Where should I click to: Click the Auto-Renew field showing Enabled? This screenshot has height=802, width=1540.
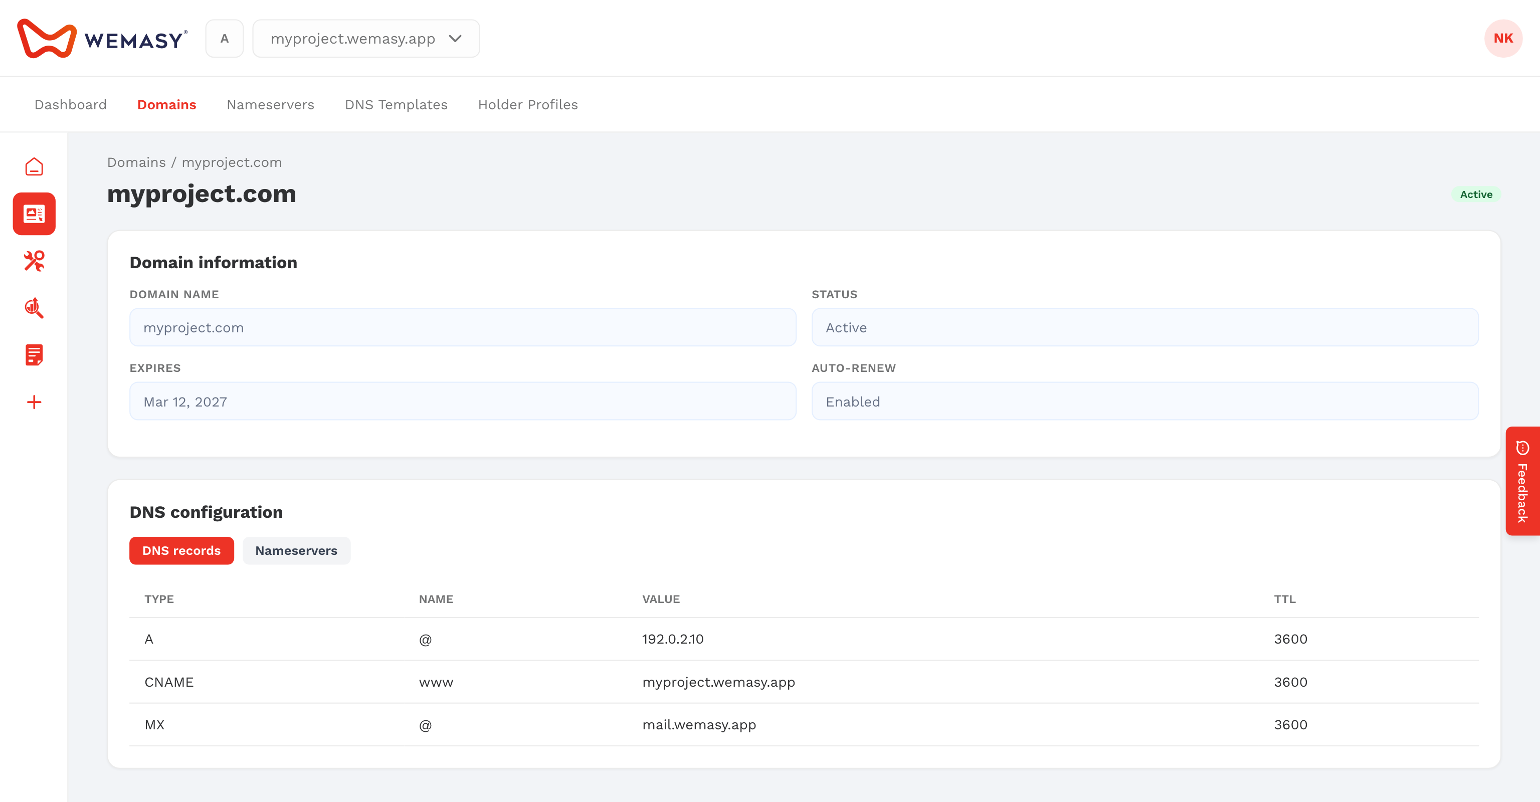click(x=1145, y=402)
